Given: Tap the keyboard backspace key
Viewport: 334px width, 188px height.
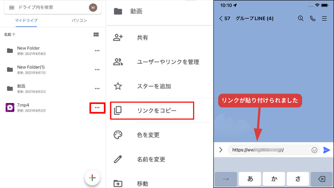Looking at the screenshot, I should click(x=322, y=179).
